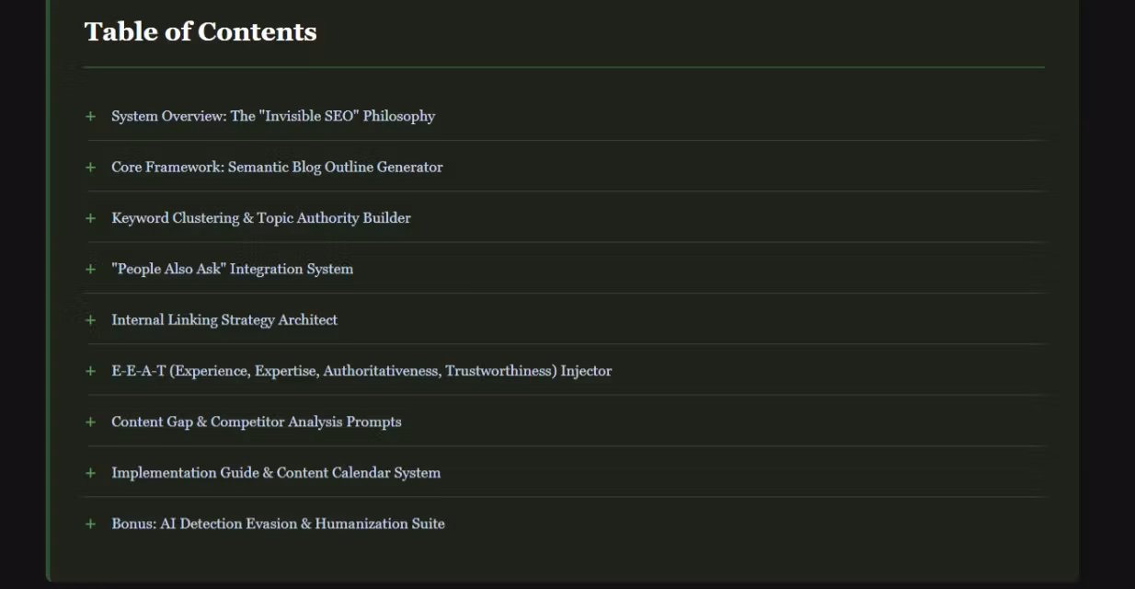Open Keyword Clustering & Topic Authority Builder title

[x=261, y=218]
